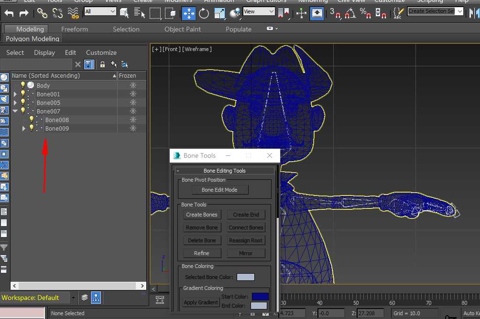Click the Refine button in Bone Tools
The height and width of the screenshot is (319, 480).
[x=202, y=253]
